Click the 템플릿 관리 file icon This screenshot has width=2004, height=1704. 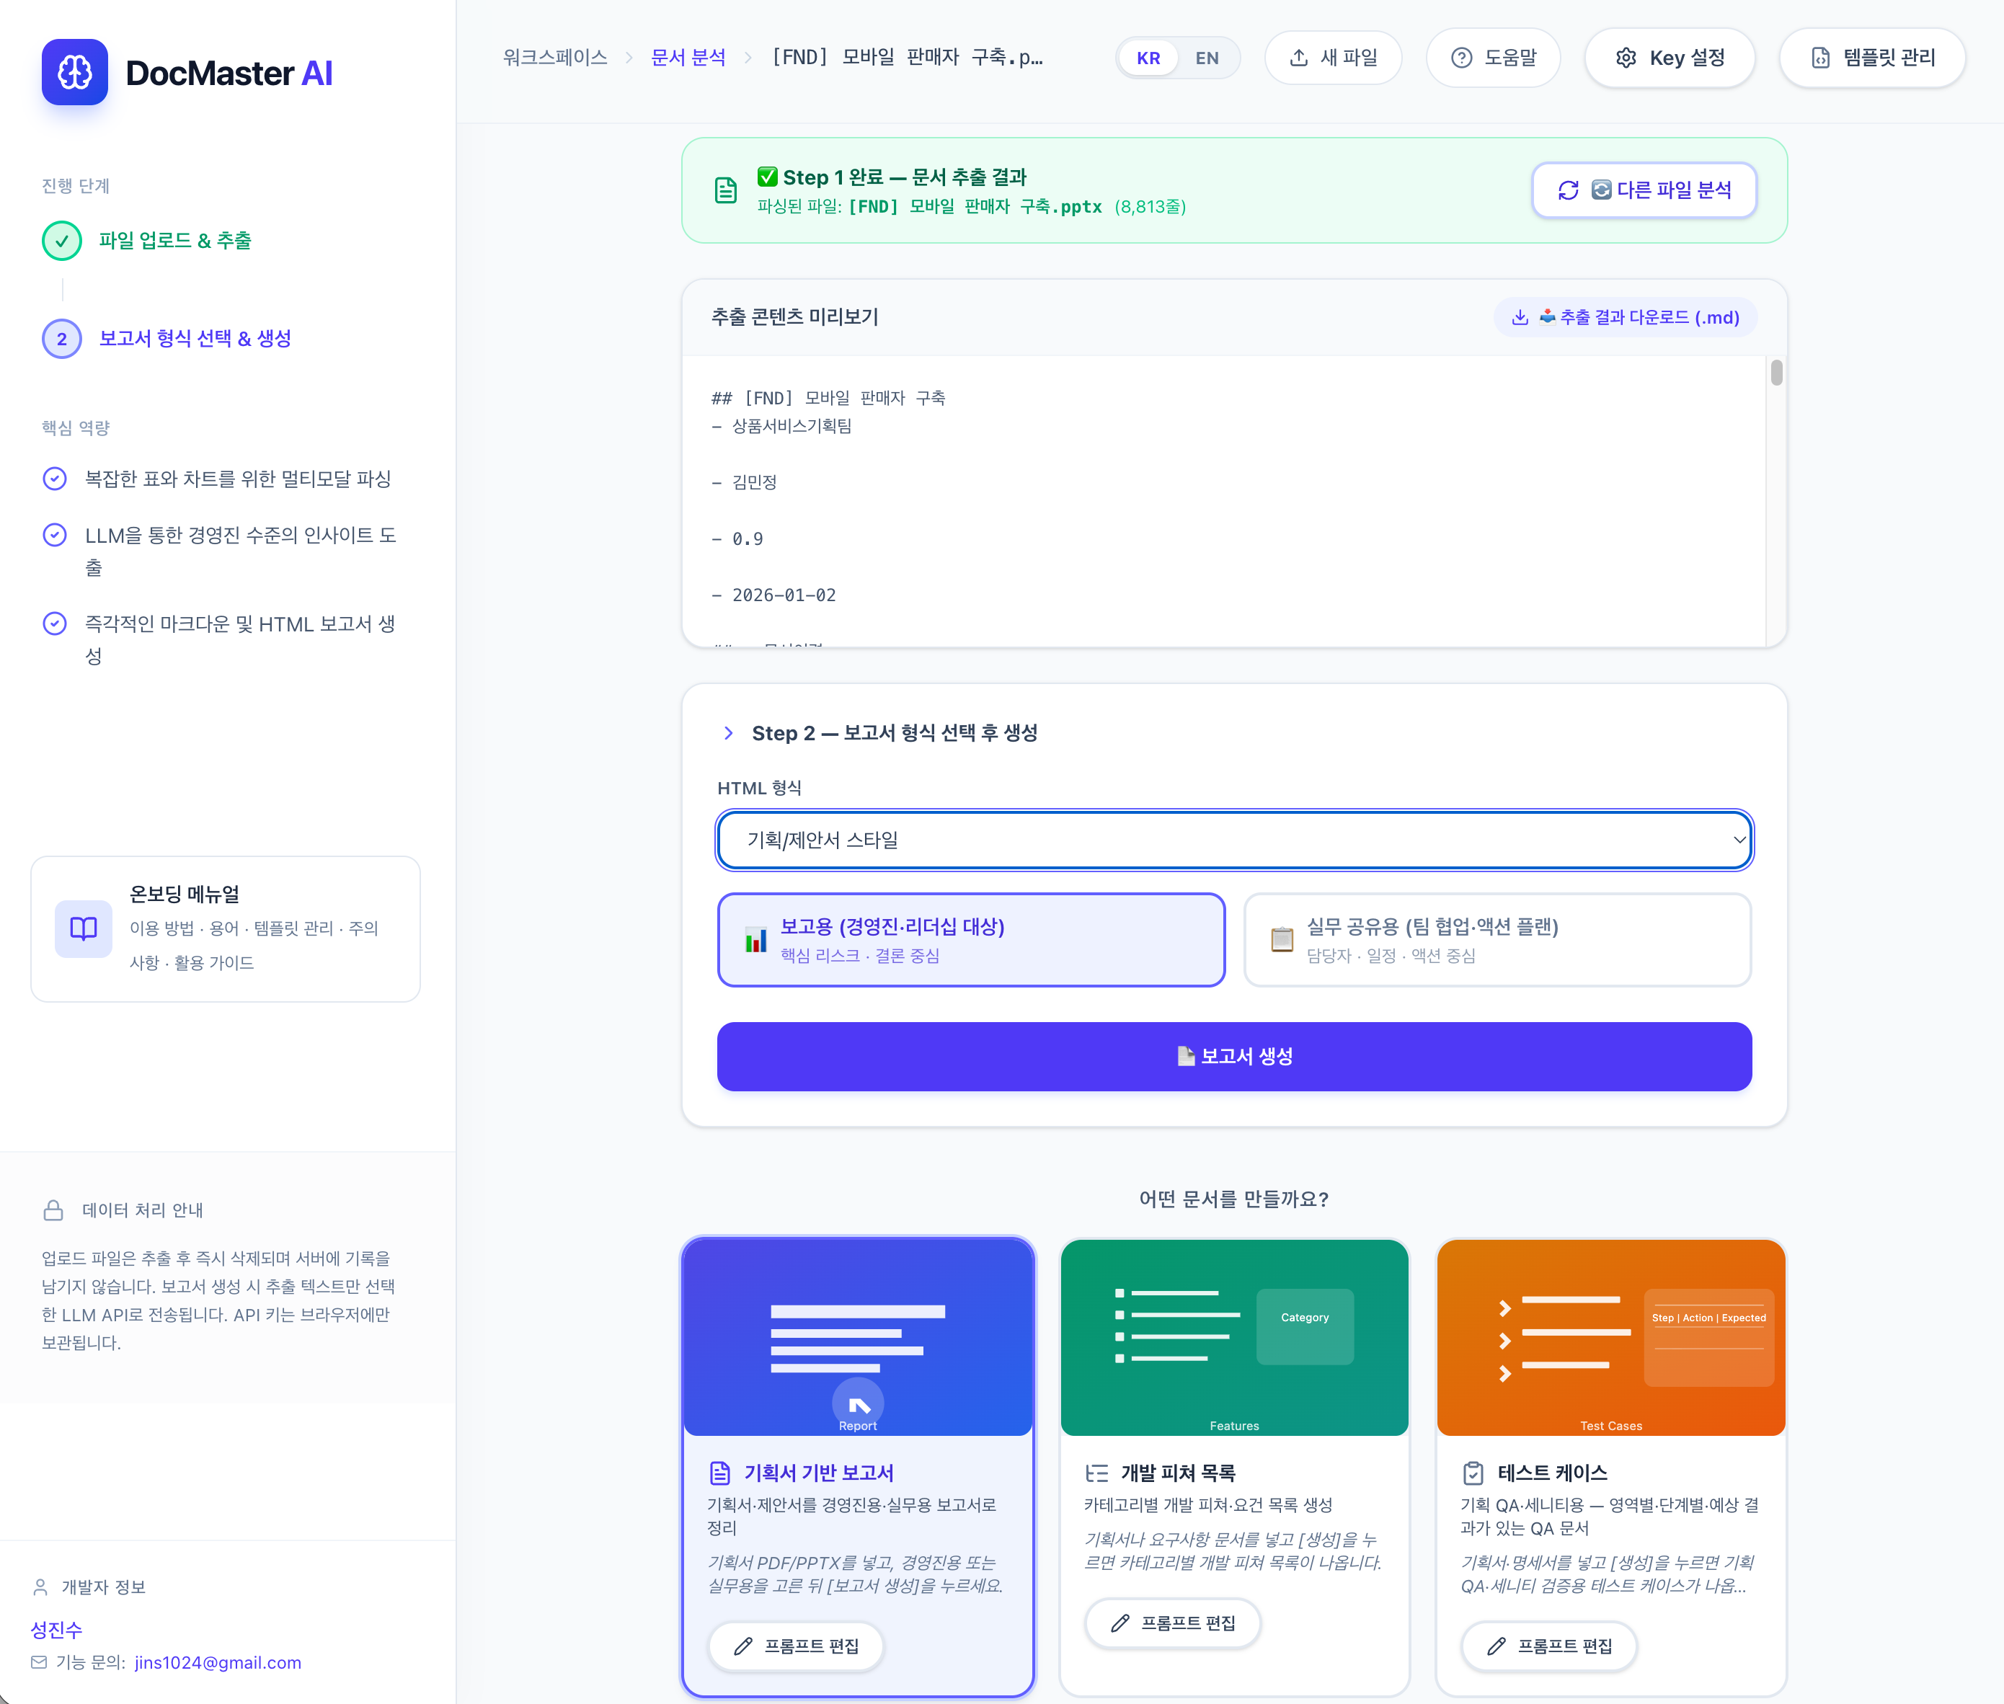pyautogui.click(x=1819, y=58)
